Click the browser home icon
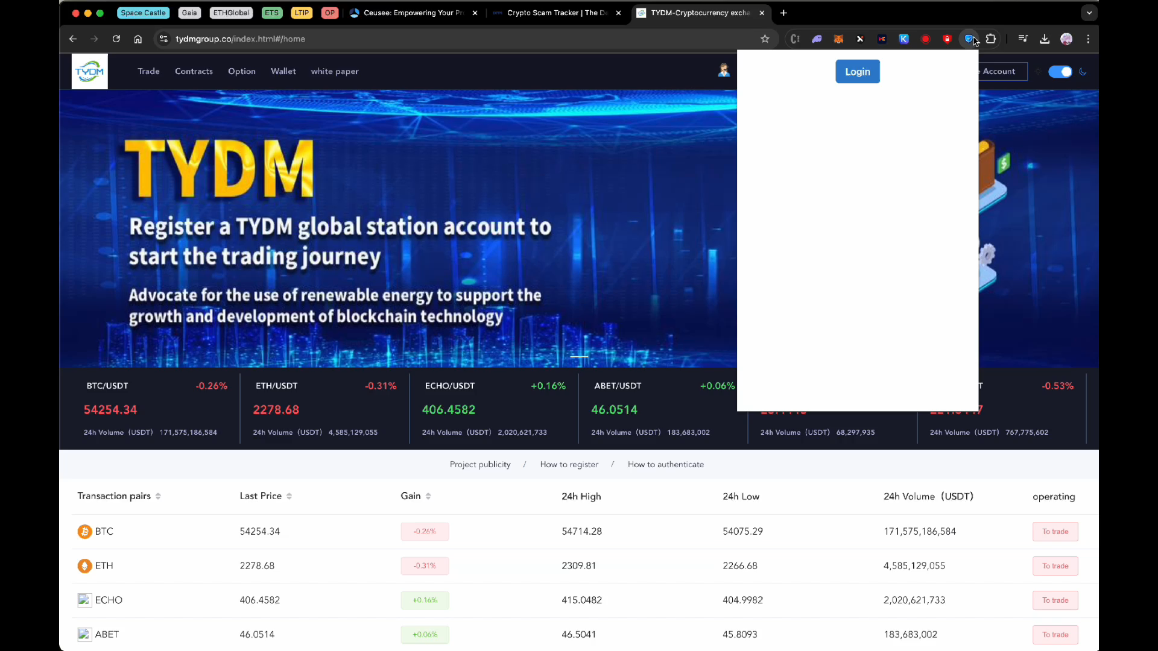 pos(138,39)
